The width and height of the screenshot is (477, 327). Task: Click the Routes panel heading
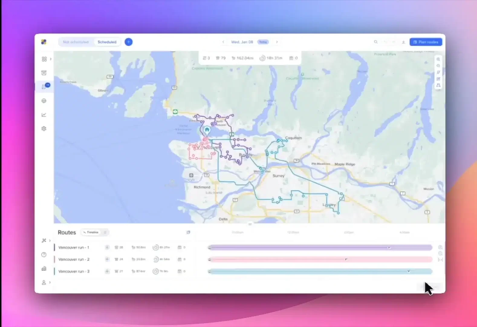[x=67, y=232]
